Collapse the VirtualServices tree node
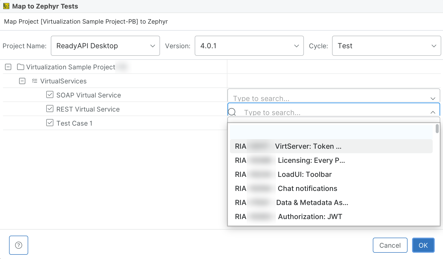Viewport: 443px width, 259px height. 22,81
